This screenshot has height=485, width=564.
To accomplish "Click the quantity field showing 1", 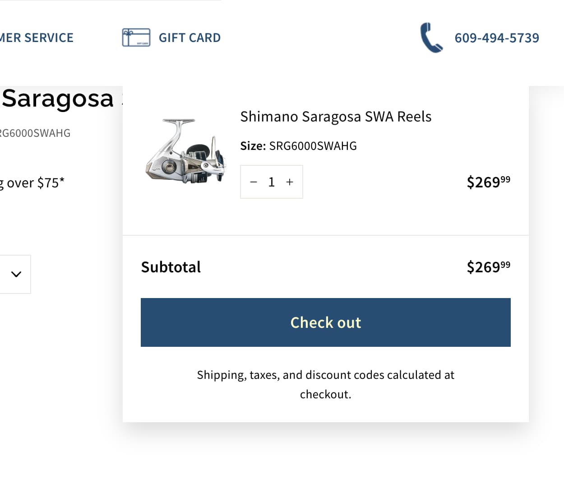I will pyautogui.click(x=272, y=182).
